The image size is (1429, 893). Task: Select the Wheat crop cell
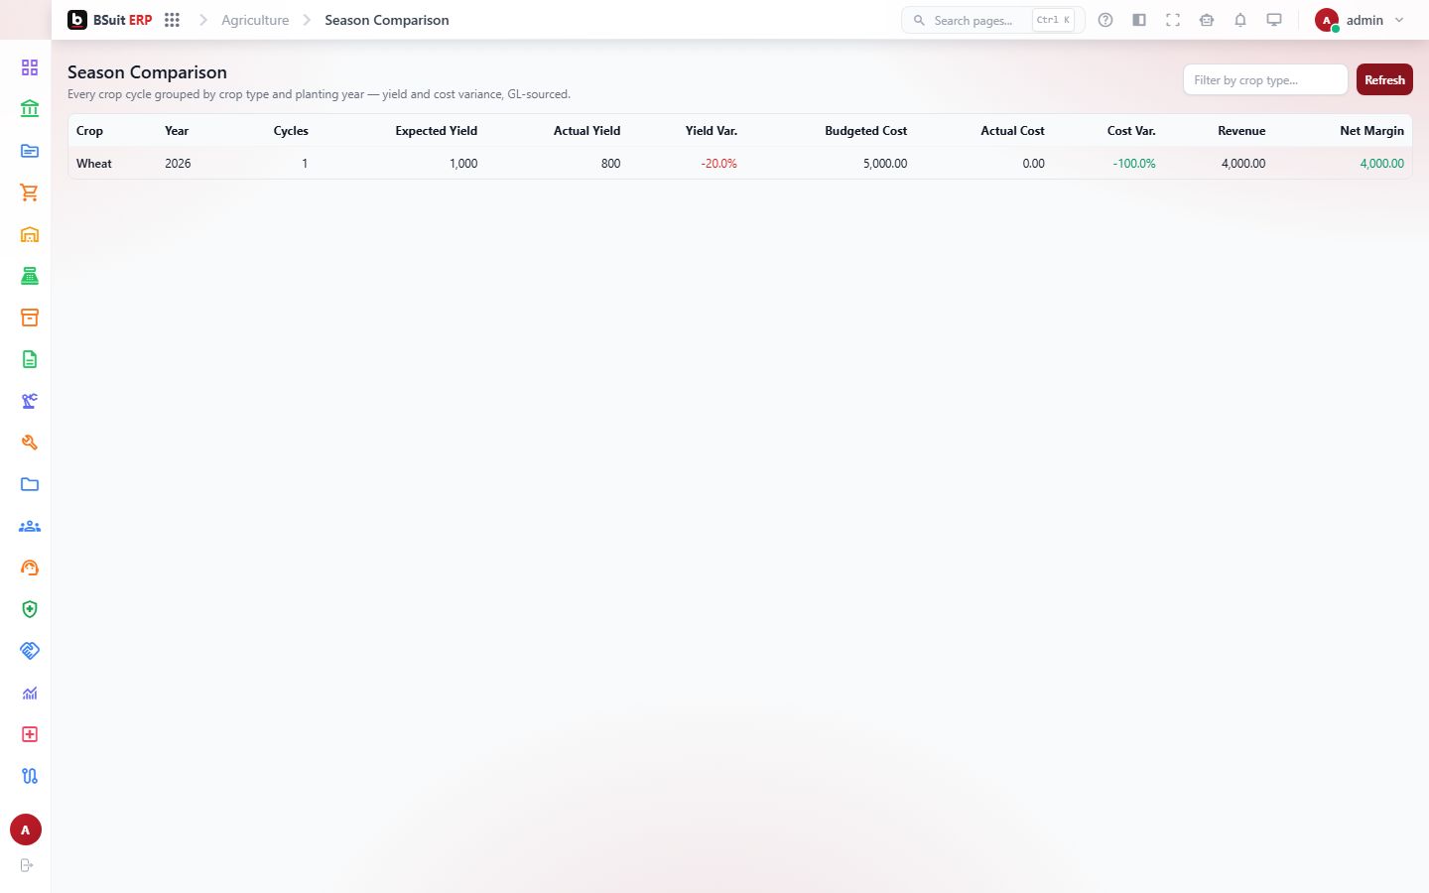click(94, 164)
